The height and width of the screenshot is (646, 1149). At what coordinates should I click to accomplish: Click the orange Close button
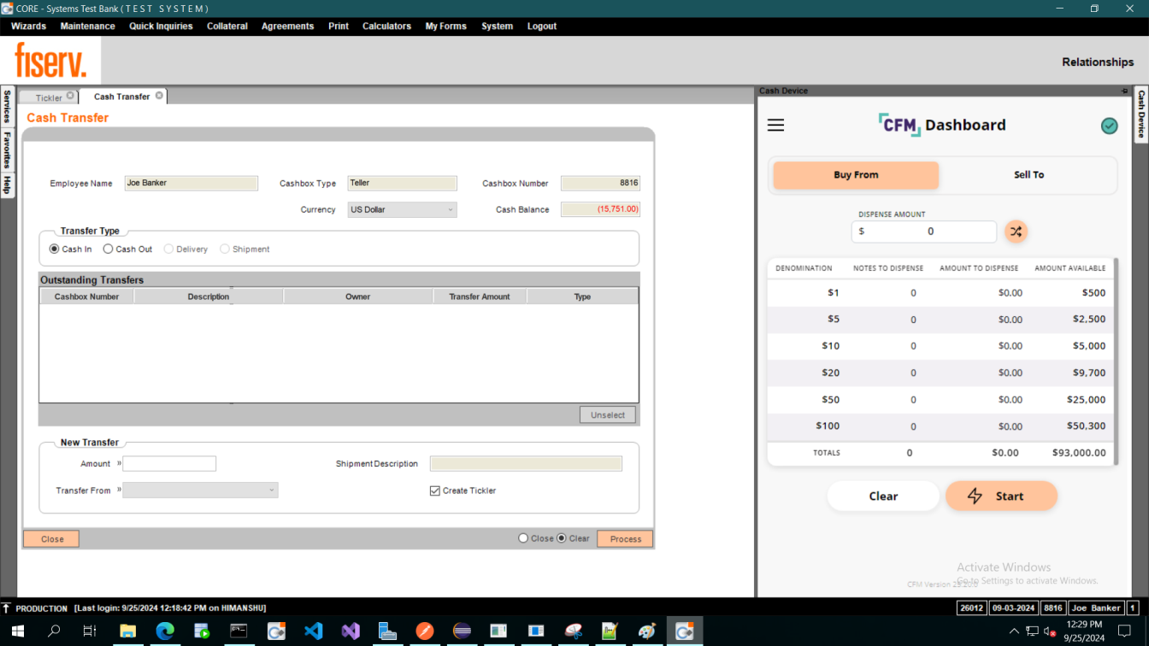point(51,539)
